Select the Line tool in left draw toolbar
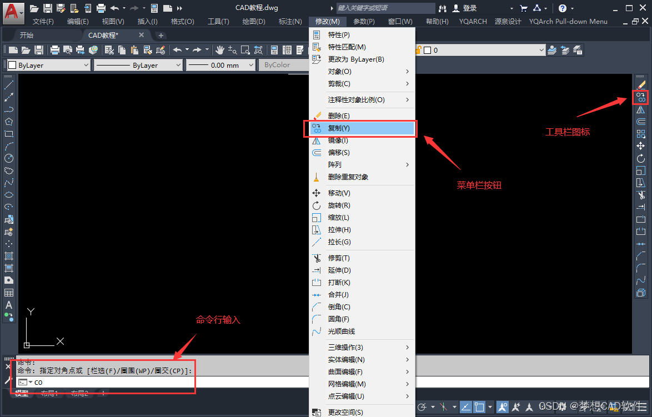This screenshot has width=652, height=417. point(9,85)
